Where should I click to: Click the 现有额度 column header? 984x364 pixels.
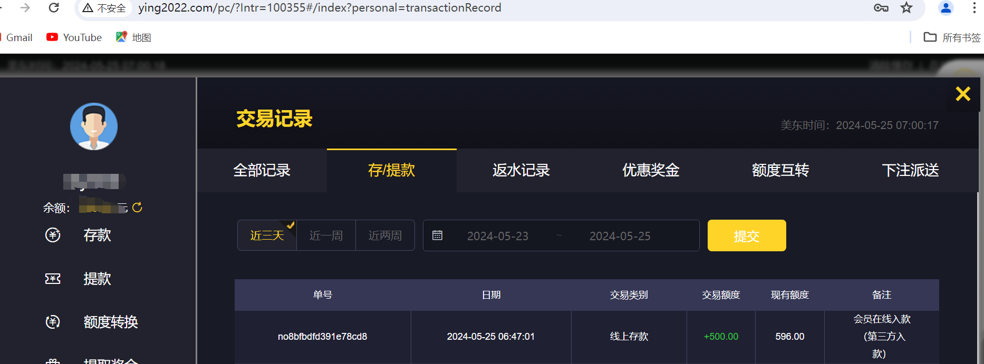click(790, 295)
